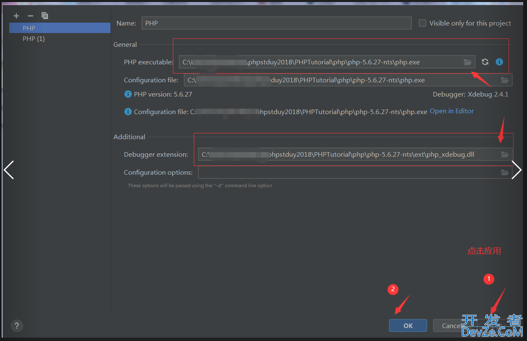Open help with question mark button
The image size is (527, 341).
(x=17, y=326)
